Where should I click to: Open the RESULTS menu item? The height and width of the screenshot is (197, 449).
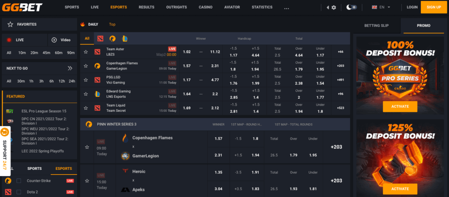pos(146,7)
